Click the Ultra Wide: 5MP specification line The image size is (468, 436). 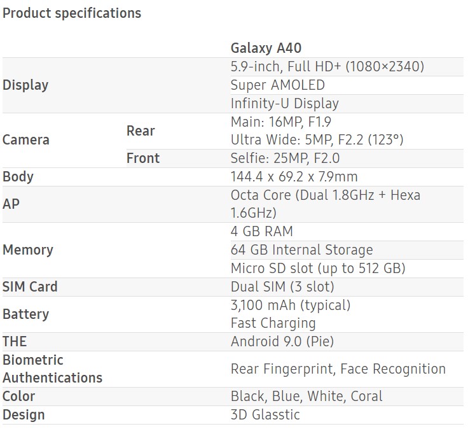(x=317, y=140)
